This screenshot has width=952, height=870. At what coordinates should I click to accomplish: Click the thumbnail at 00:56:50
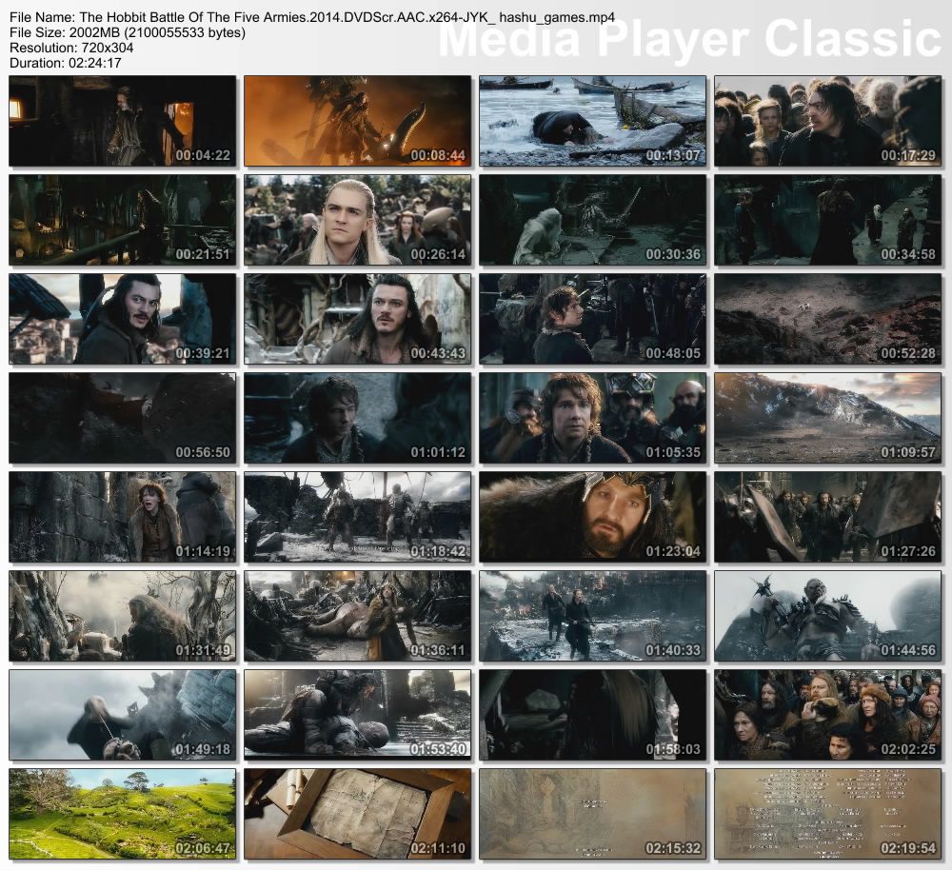(x=123, y=418)
